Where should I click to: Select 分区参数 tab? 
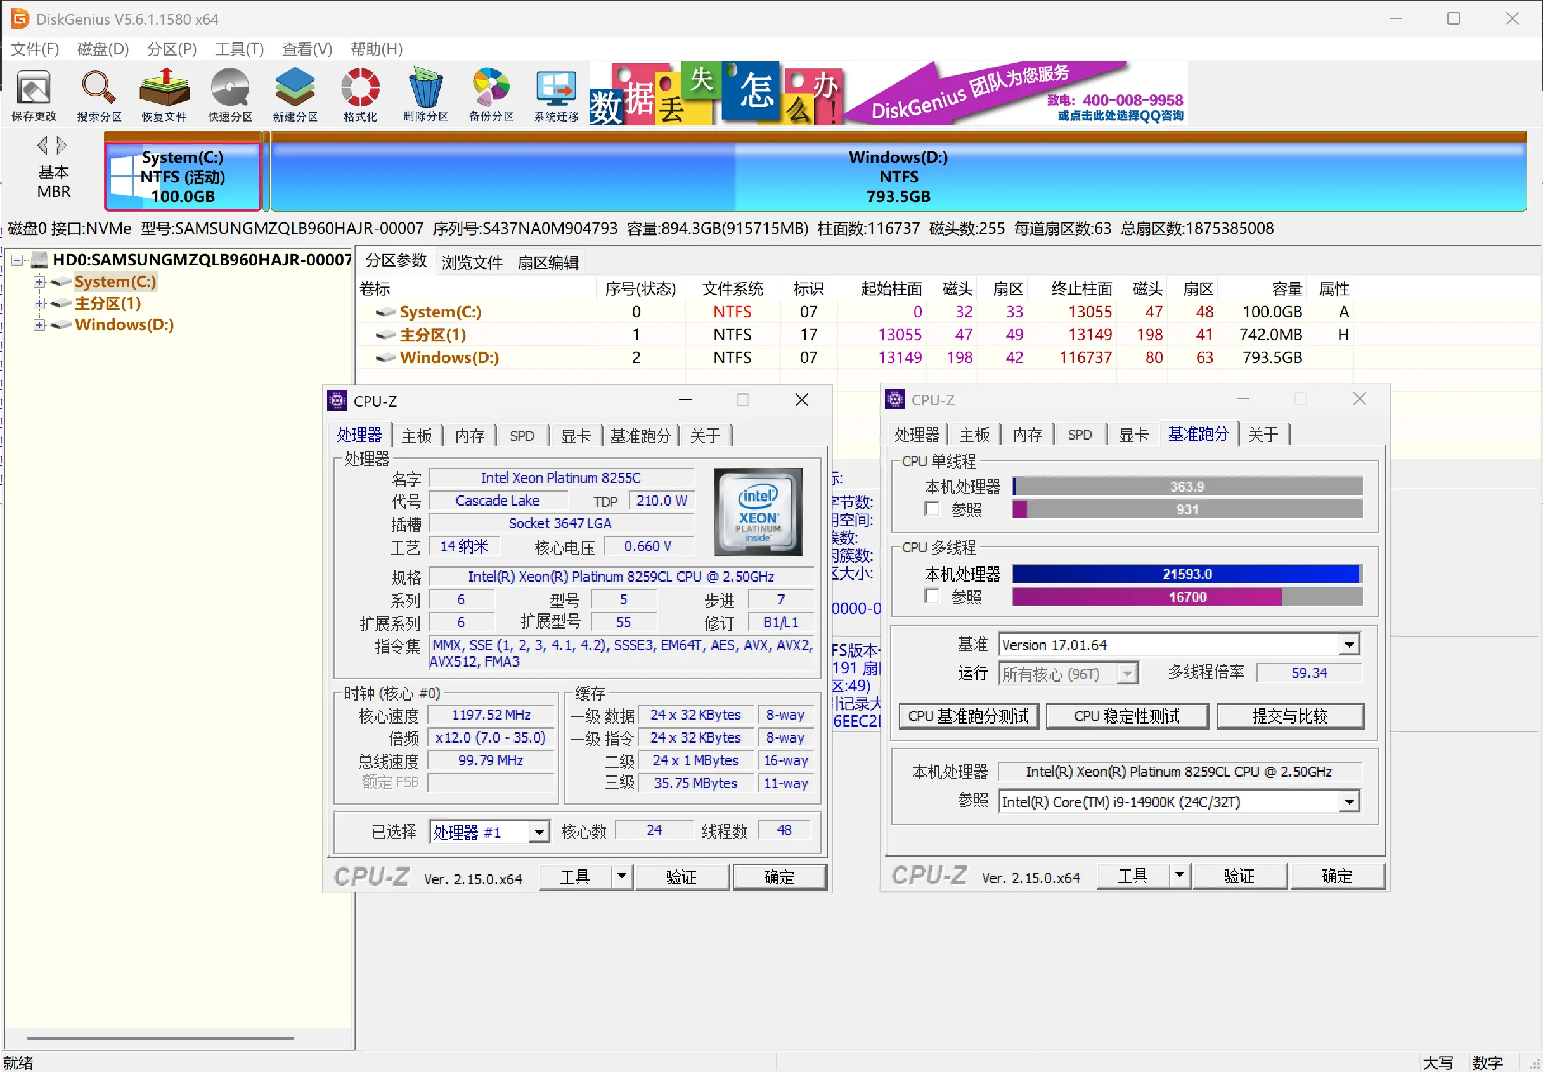click(396, 261)
